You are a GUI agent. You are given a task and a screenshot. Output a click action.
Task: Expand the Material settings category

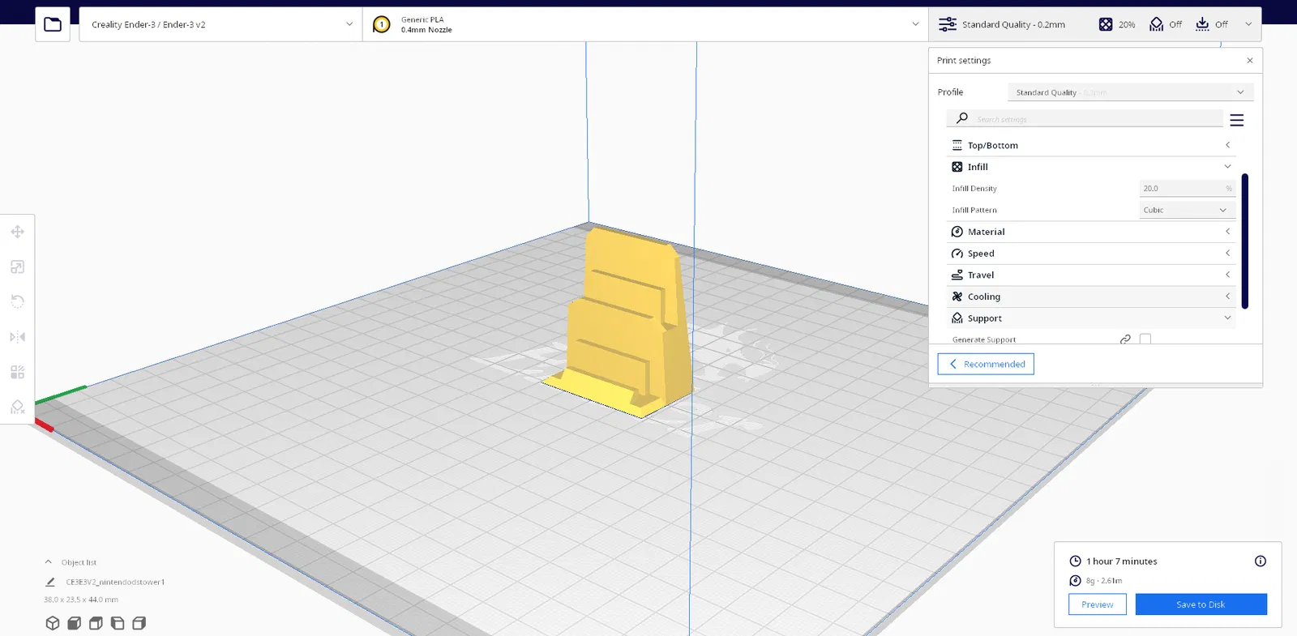(x=1091, y=232)
